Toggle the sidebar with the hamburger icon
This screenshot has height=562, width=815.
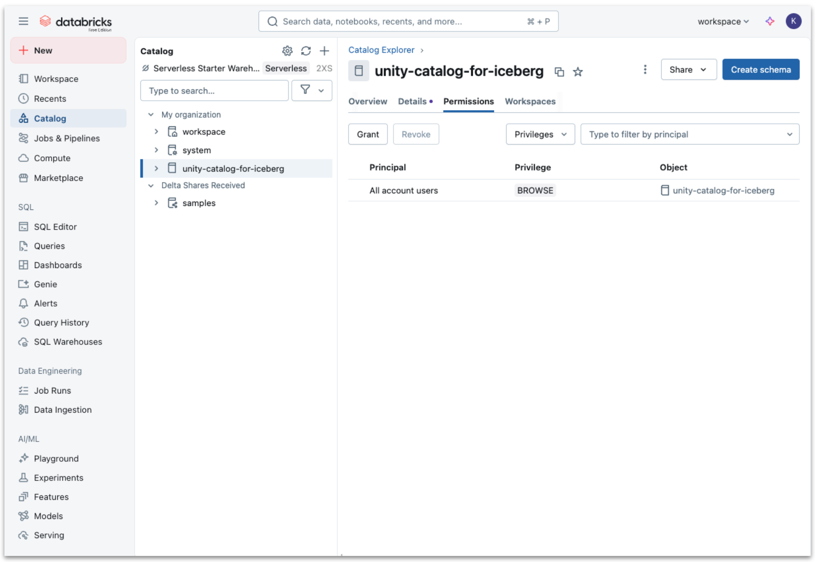pyautogui.click(x=23, y=21)
